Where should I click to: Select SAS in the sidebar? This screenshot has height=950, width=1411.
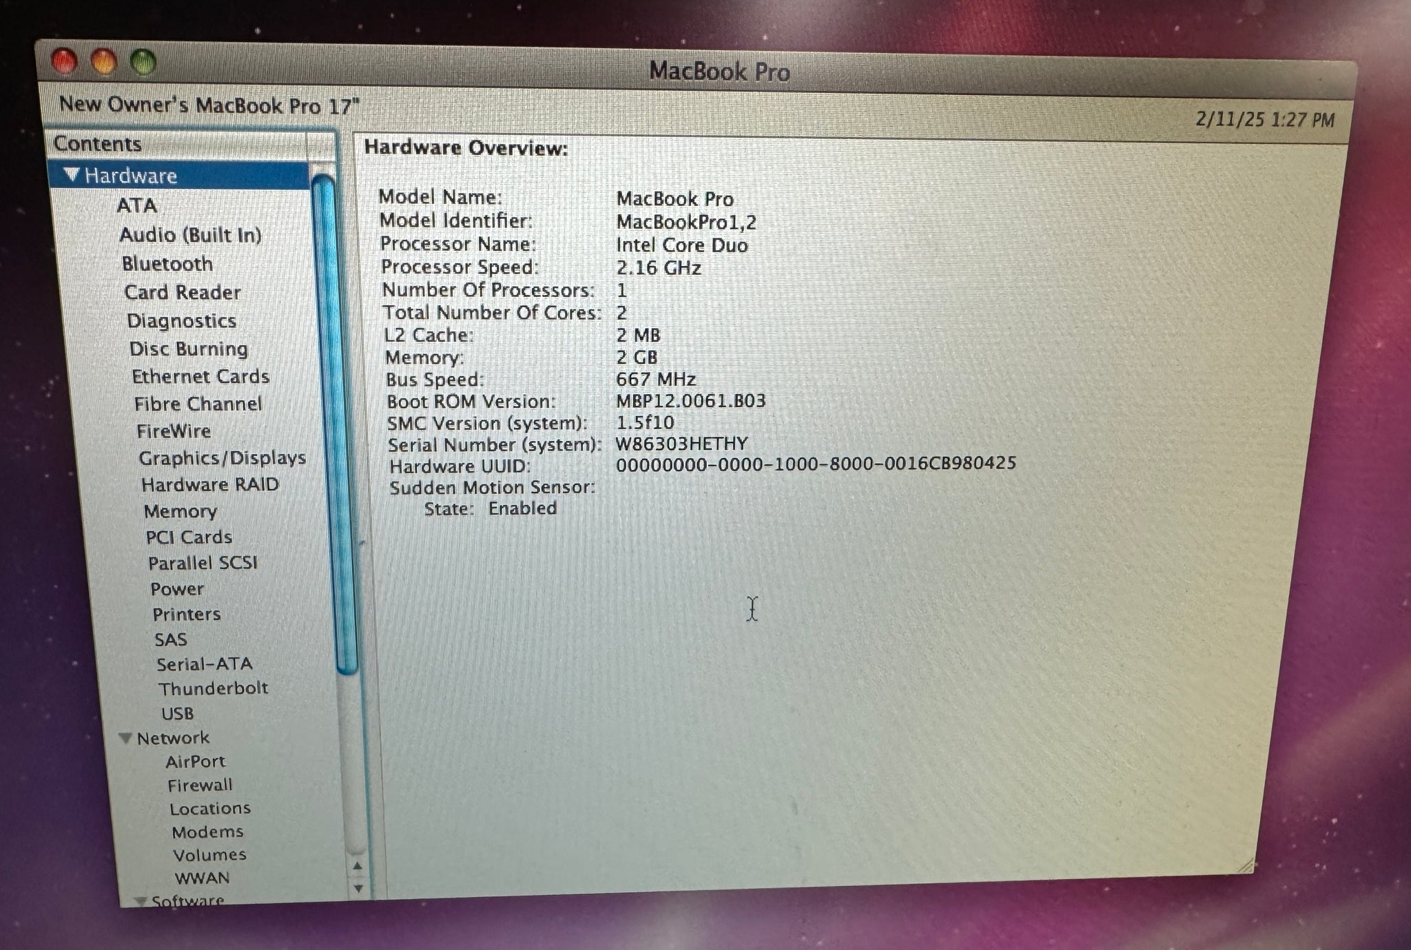pos(171,640)
